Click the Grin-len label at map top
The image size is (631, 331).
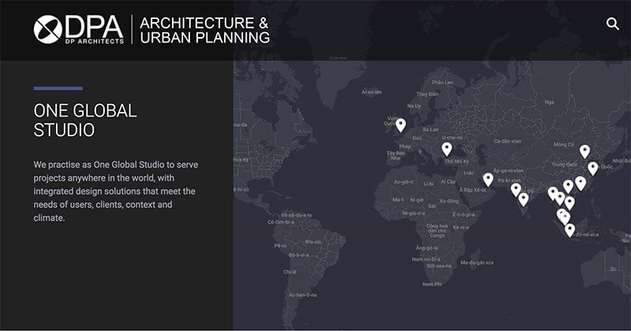tap(338, 58)
